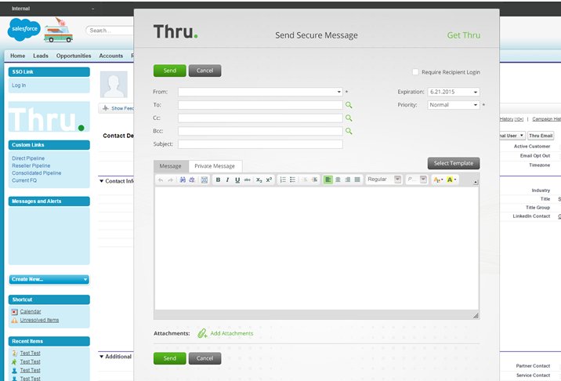Click the redo icon in editor toolbar
Viewport: 561px width, 381px height.
tap(170, 180)
